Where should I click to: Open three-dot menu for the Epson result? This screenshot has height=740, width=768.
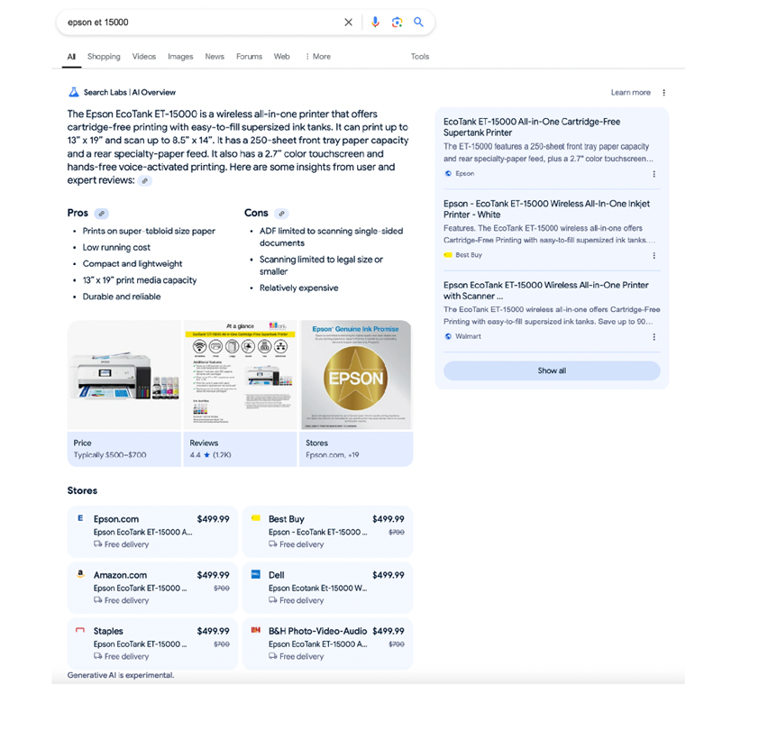pyautogui.click(x=654, y=174)
